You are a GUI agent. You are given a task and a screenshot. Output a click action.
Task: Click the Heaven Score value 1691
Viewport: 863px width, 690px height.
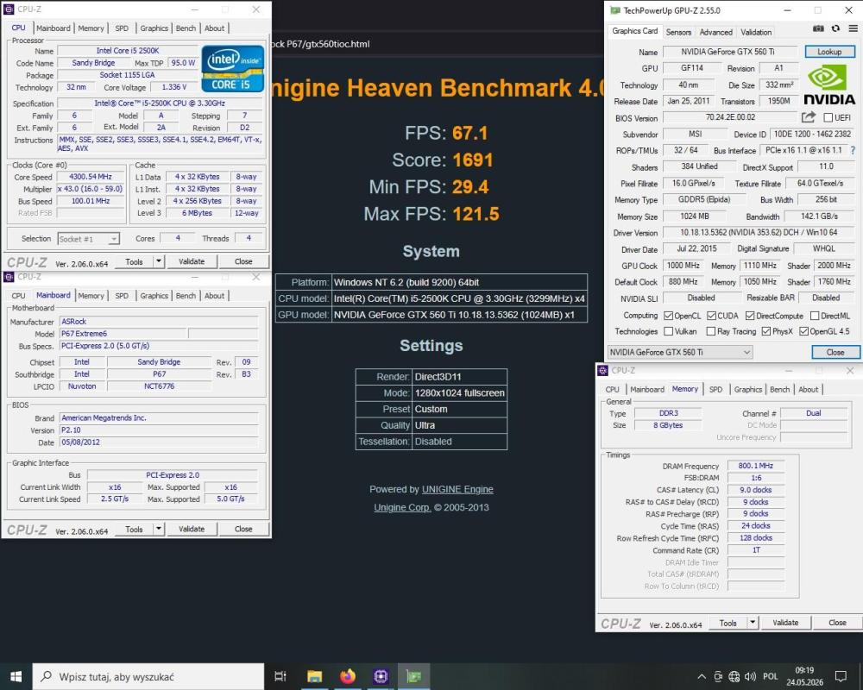473,160
